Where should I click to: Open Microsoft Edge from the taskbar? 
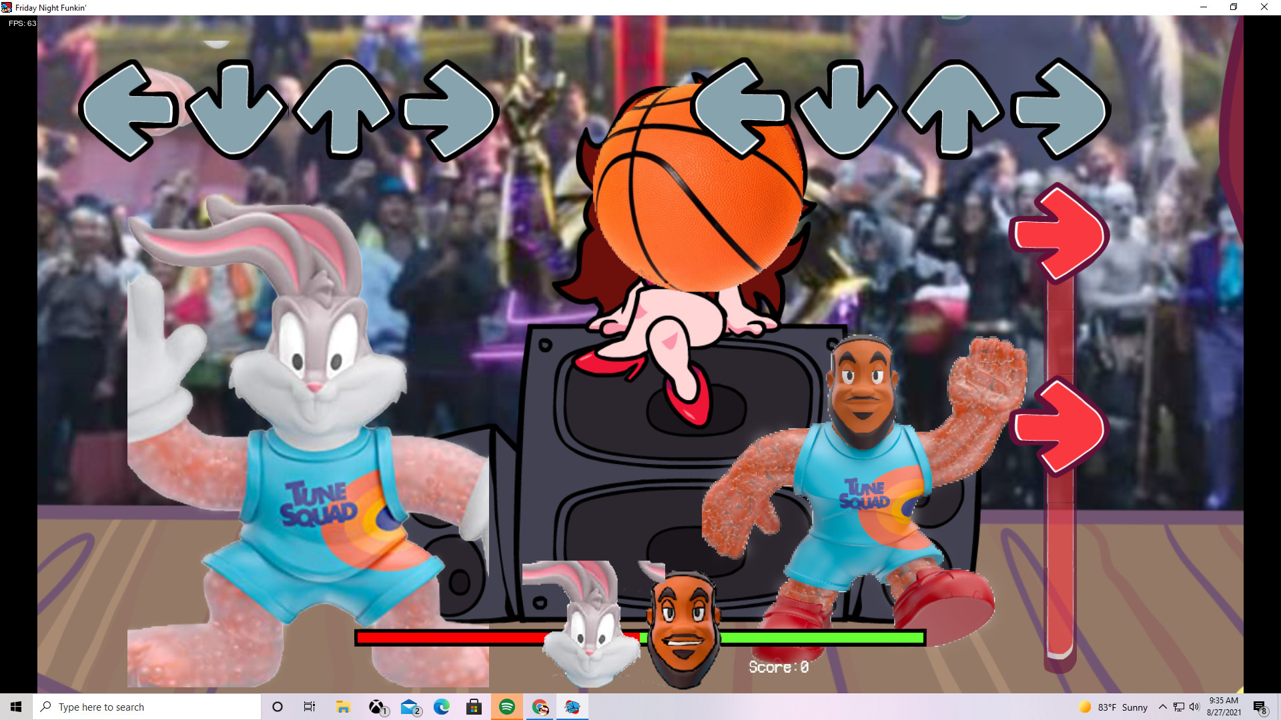(442, 707)
